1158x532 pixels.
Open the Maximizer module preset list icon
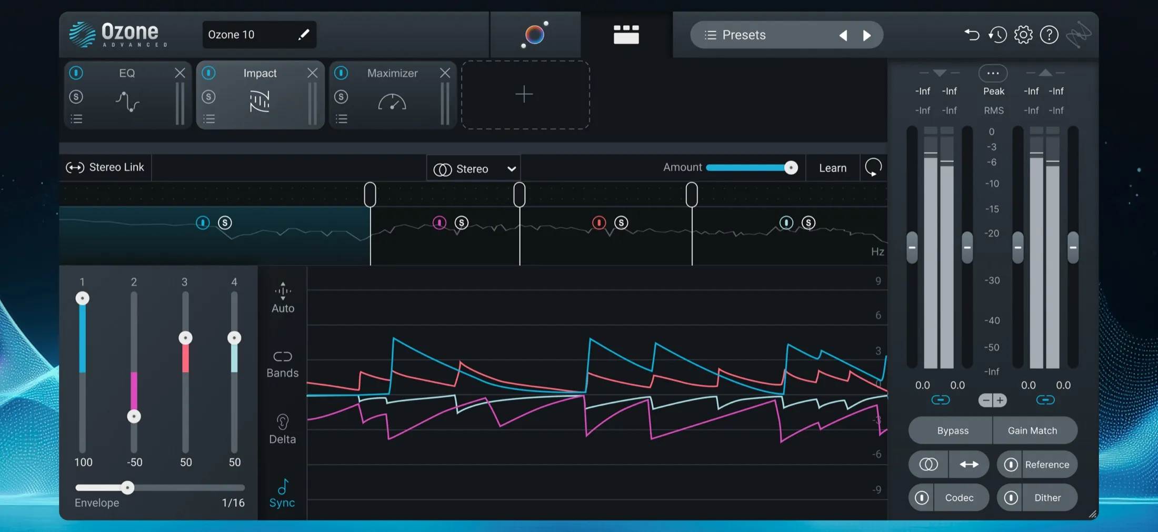342,119
